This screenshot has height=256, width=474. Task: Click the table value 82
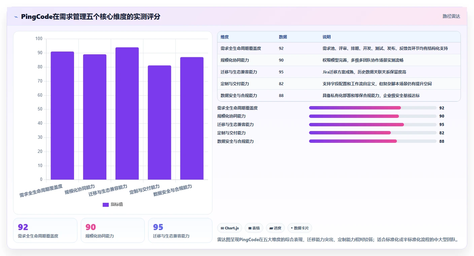pyautogui.click(x=281, y=84)
